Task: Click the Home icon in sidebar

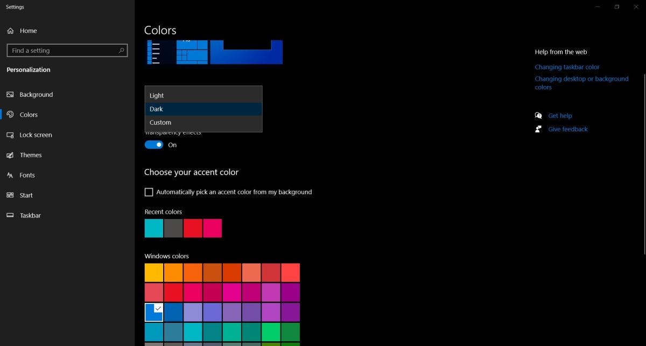Action: pos(10,31)
